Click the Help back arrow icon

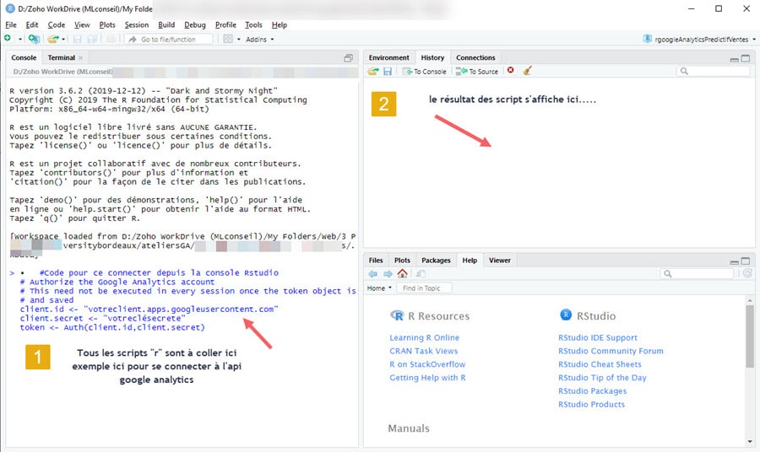click(372, 274)
